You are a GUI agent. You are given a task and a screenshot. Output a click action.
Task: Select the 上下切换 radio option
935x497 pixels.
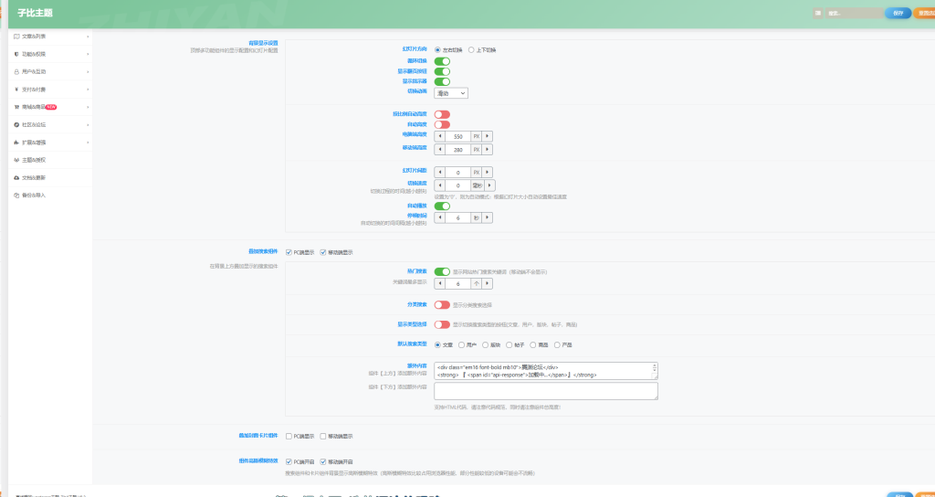(472, 49)
